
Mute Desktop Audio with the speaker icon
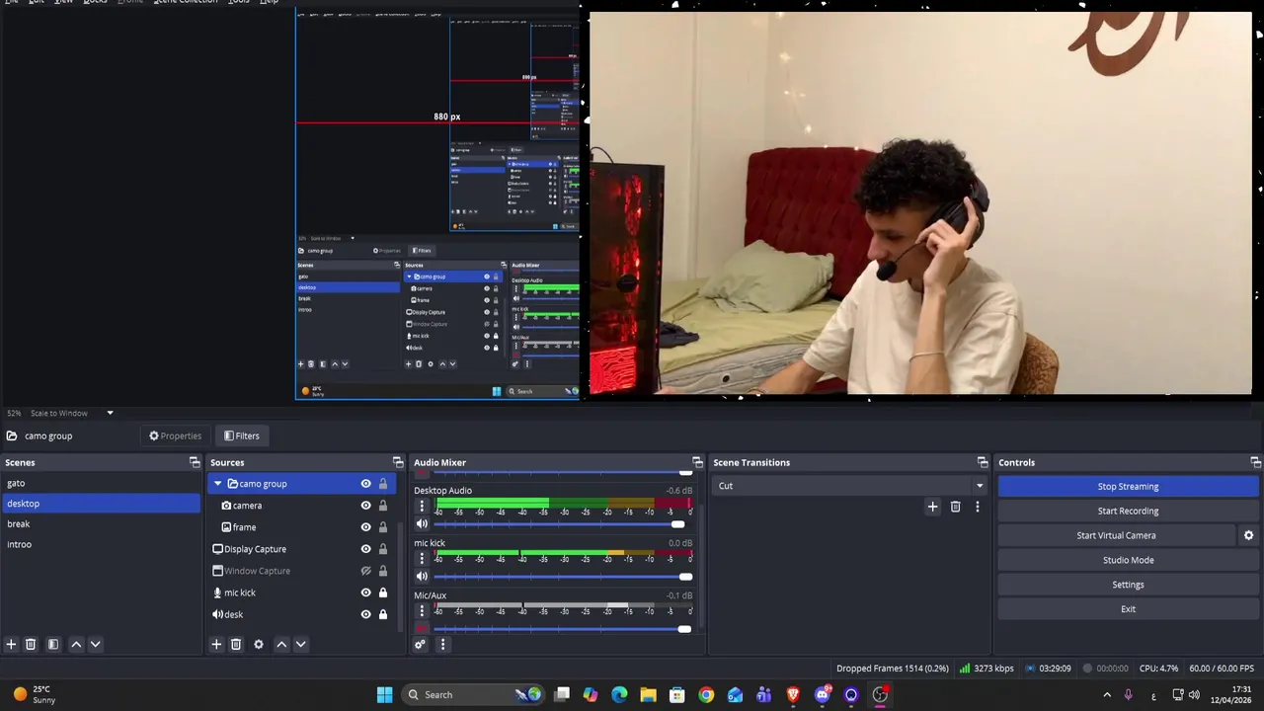(x=422, y=524)
